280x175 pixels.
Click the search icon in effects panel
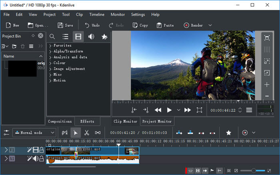(x=52, y=37)
